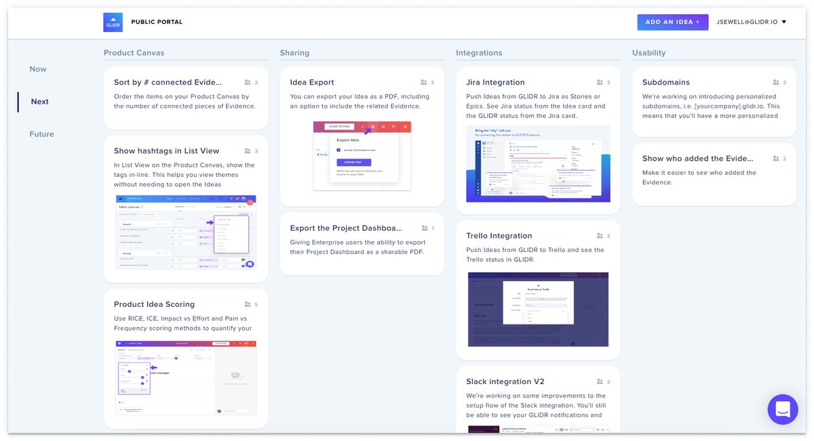Screen dimensions: 814x441
Task: Click votes icon on Product Idea Scoring card
Action: pos(248,305)
